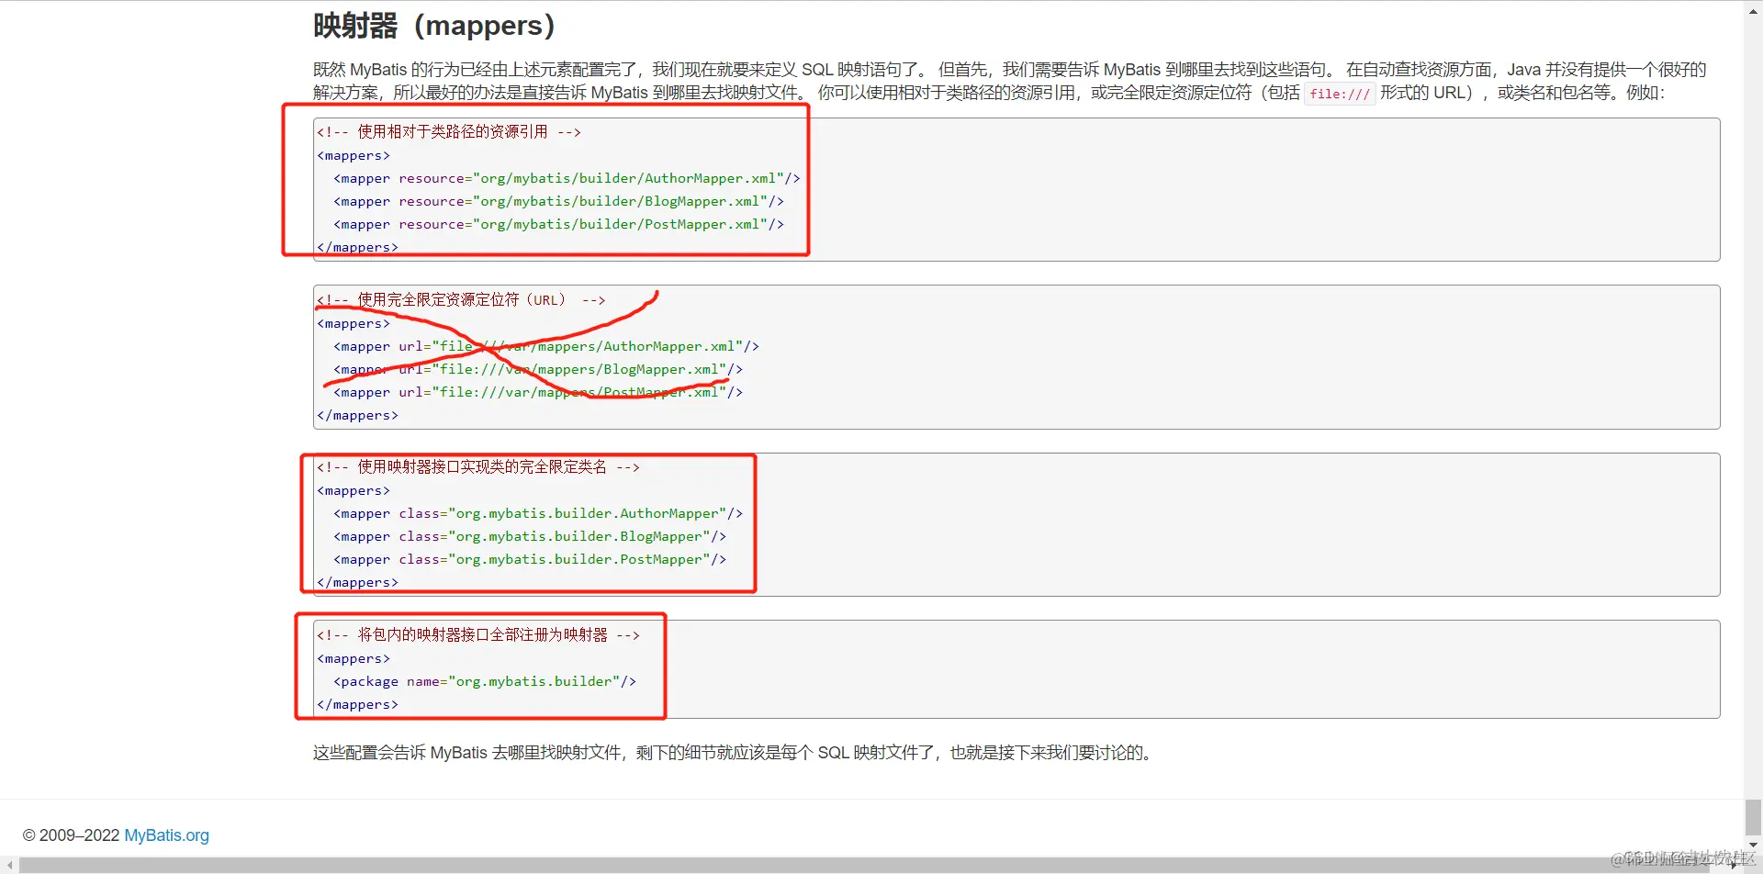This screenshot has width=1763, height=874.
Task: Click the BlogMapper.xml resource mapper line
Action: click(x=558, y=201)
